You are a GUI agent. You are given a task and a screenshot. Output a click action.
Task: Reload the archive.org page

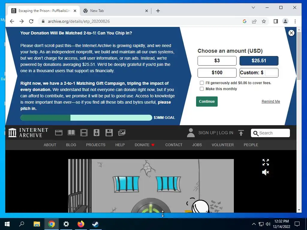coord(31,21)
